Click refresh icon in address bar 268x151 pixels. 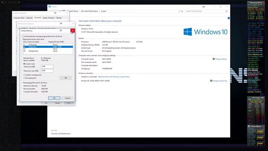tap(182, 11)
